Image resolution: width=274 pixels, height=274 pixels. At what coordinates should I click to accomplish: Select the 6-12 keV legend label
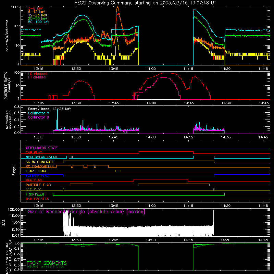(x=37, y=12)
